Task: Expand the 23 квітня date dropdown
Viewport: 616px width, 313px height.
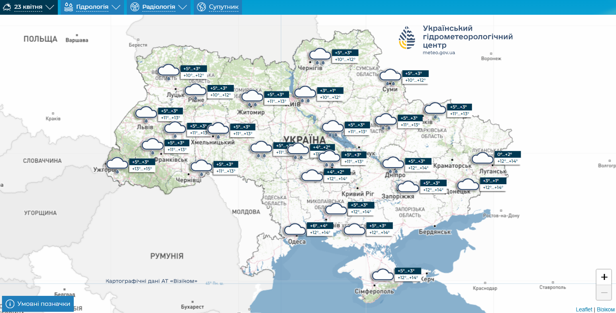Action: 50,7
